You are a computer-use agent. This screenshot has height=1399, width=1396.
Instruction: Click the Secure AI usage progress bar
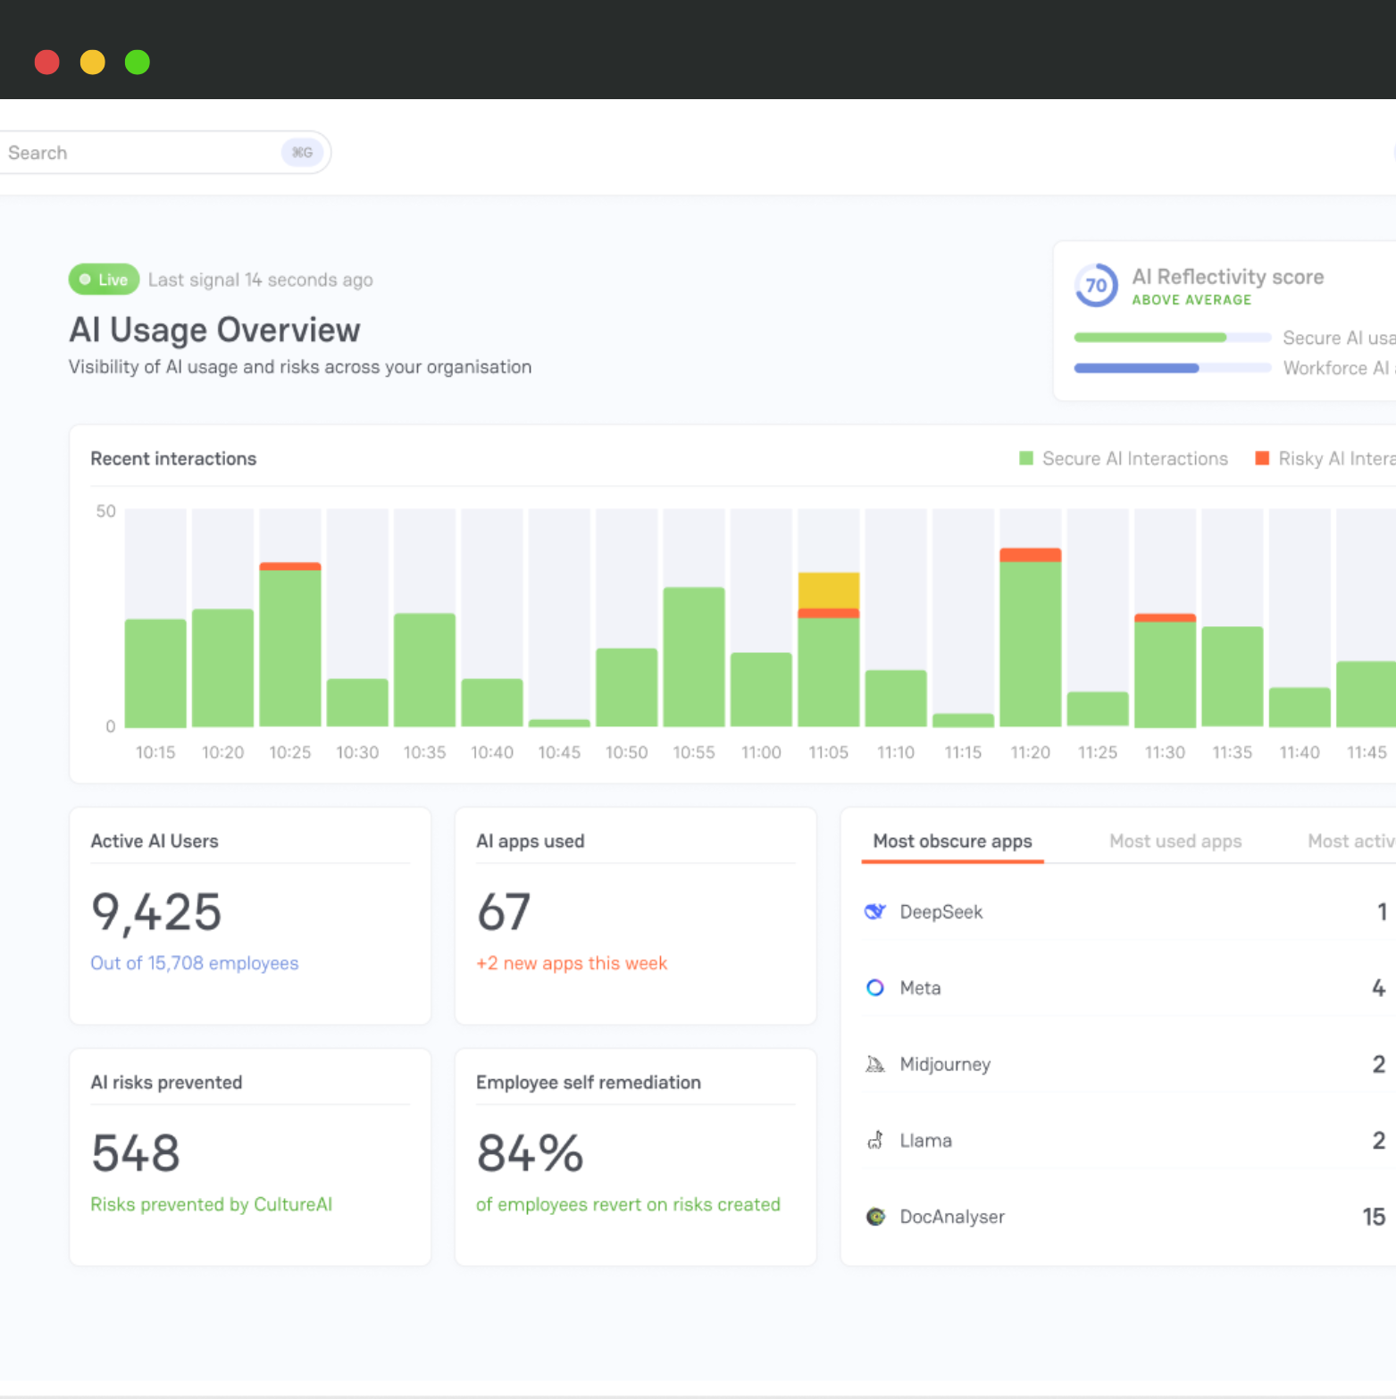point(1171,337)
